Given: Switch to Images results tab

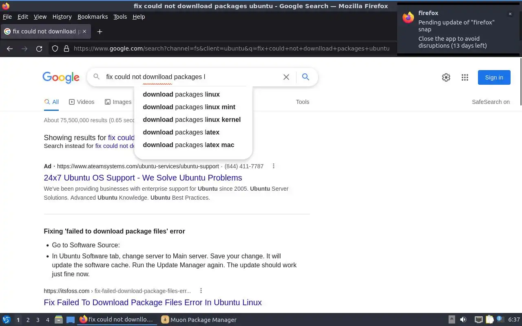Looking at the screenshot, I should tap(118, 102).
